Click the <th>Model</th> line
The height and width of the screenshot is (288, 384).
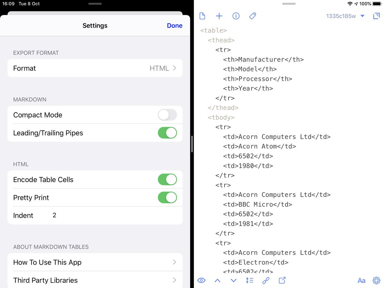[250, 69]
